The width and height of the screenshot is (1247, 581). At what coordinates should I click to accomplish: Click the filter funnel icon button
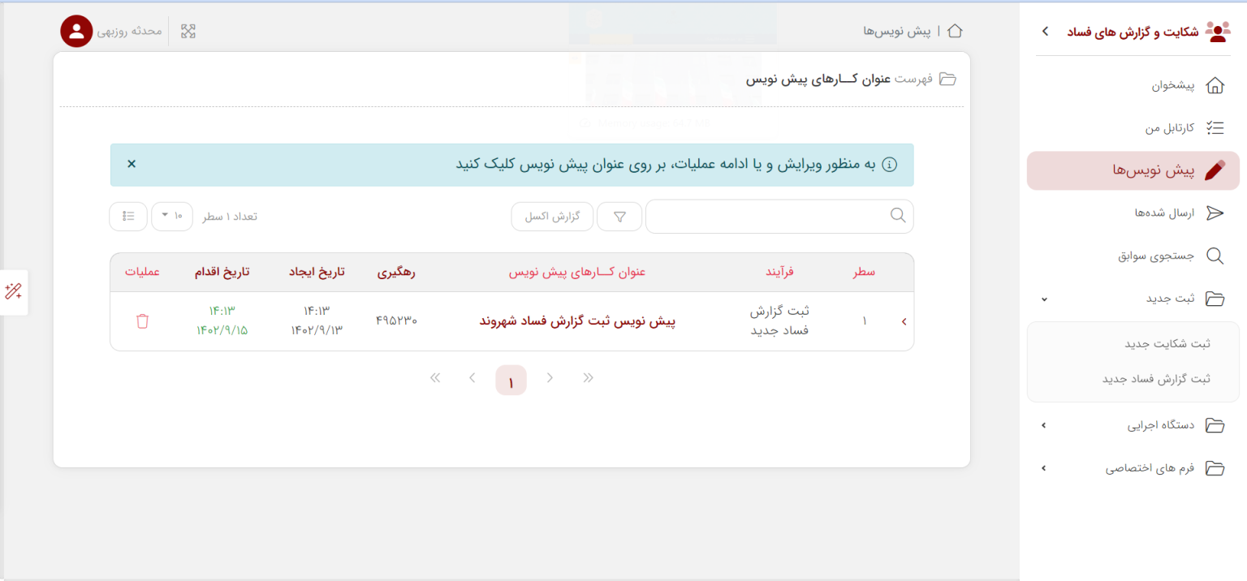[619, 217]
